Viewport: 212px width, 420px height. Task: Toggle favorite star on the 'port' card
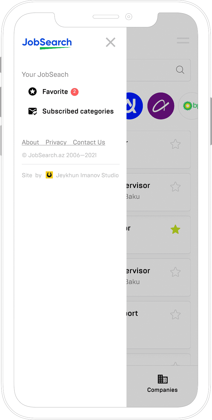pos(175,315)
